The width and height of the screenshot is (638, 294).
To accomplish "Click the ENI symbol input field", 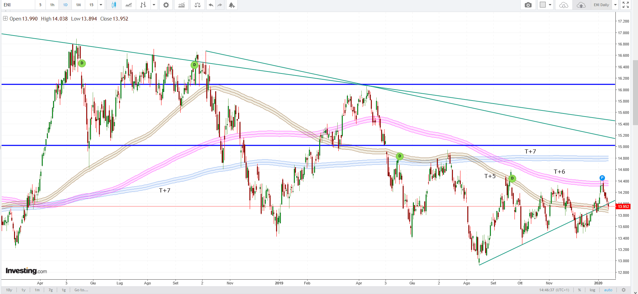I will [x=18, y=5].
